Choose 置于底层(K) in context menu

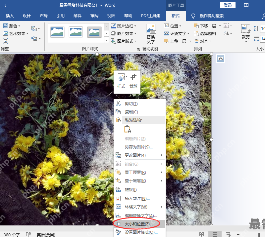click(x=135, y=181)
